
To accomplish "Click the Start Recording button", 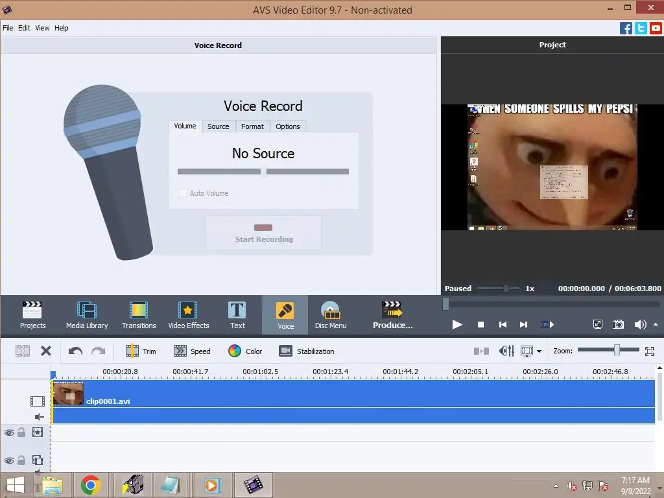I will pyautogui.click(x=263, y=233).
